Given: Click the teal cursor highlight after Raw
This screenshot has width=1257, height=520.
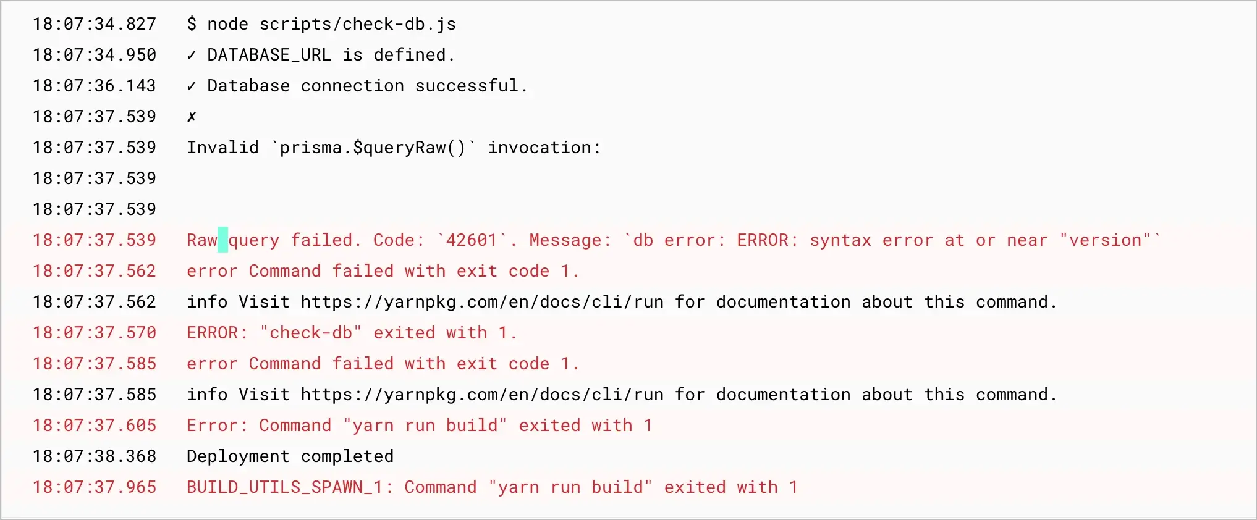Looking at the screenshot, I should point(222,240).
